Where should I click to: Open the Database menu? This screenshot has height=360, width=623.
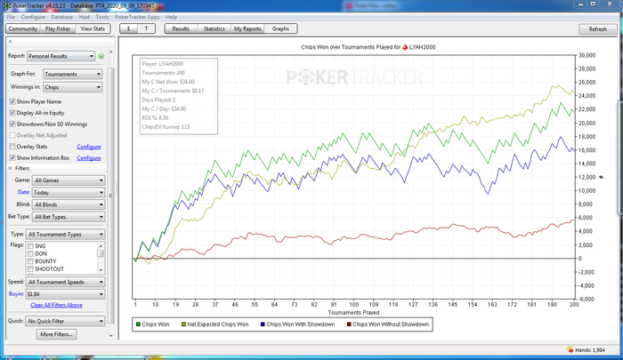pyautogui.click(x=61, y=17)
